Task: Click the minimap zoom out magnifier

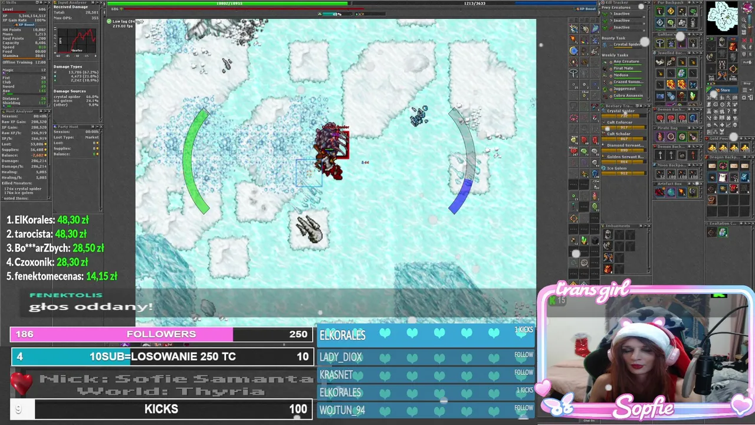Action: [x=744, y=20]
